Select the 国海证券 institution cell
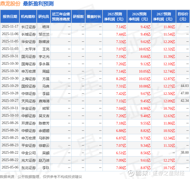 (x=29, y=64)
